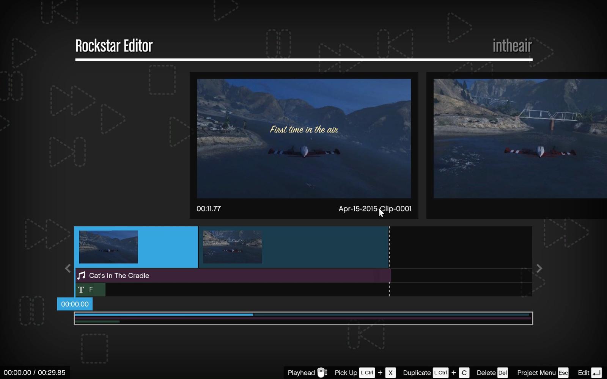The image size is (607, 379).
Task: Click the music note icon on audio track
Action: click(81, 276)
